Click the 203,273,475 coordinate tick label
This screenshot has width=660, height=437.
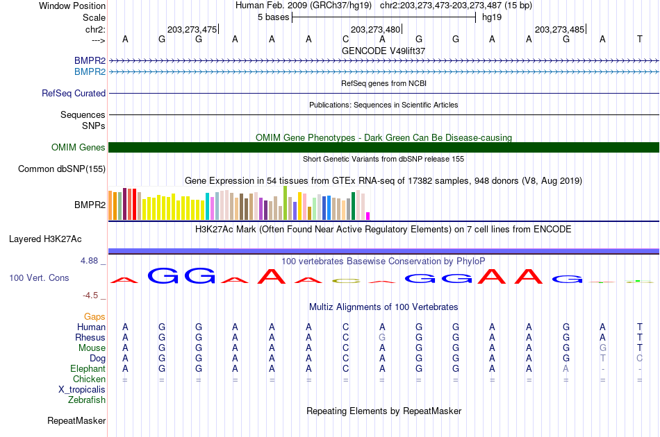tap(192, 29)
